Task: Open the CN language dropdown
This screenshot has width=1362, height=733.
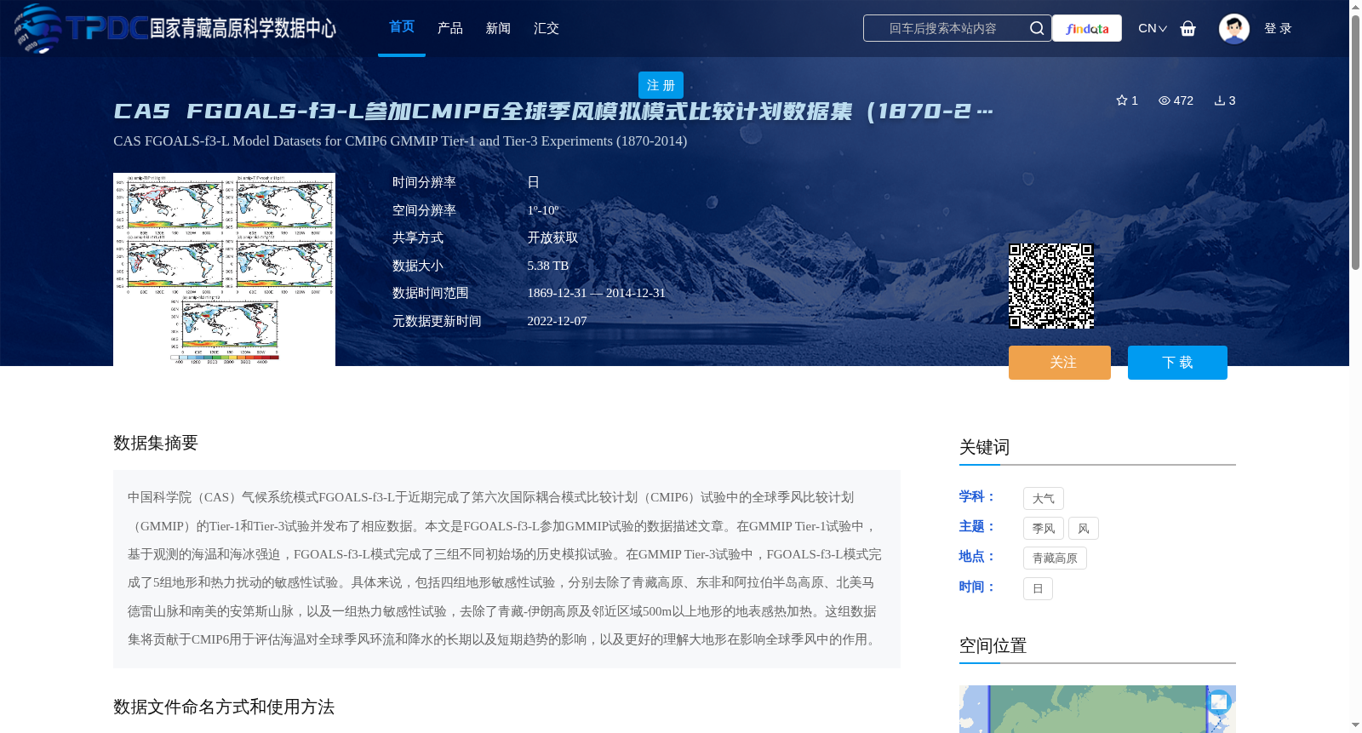Action: (1153, 28)
